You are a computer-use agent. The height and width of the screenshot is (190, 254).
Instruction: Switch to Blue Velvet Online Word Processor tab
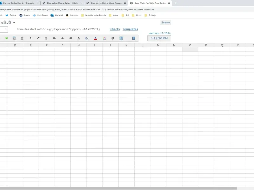[x=106, y=3]
